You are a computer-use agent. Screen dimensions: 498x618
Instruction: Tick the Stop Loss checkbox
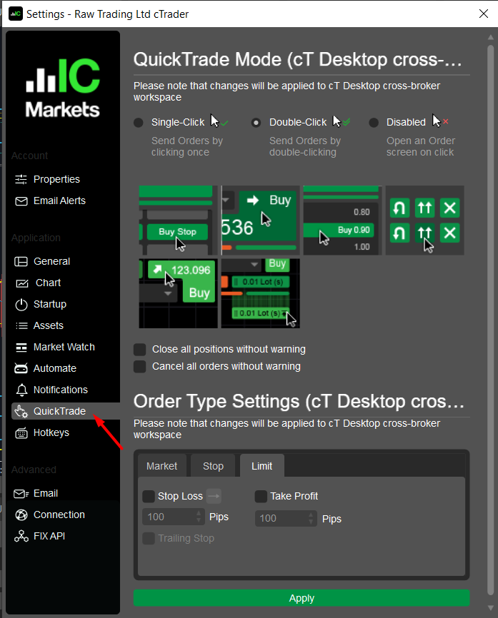click(x=149, y=496)
